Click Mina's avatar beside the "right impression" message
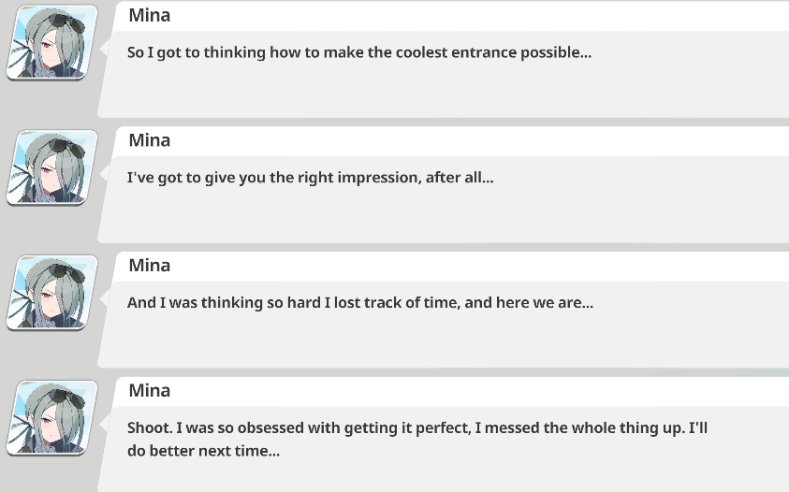The width and height of the screenshot is (789, 492). 52,167
